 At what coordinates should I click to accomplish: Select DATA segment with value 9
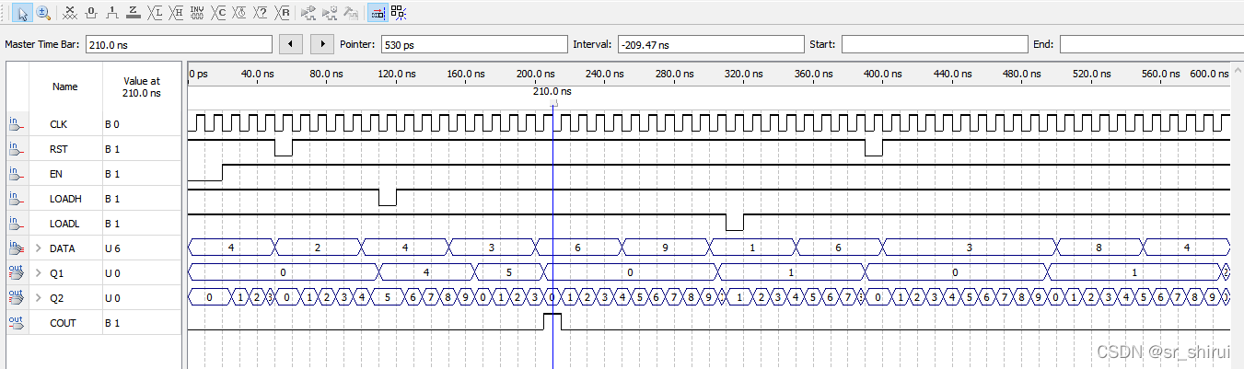[666, 248]
